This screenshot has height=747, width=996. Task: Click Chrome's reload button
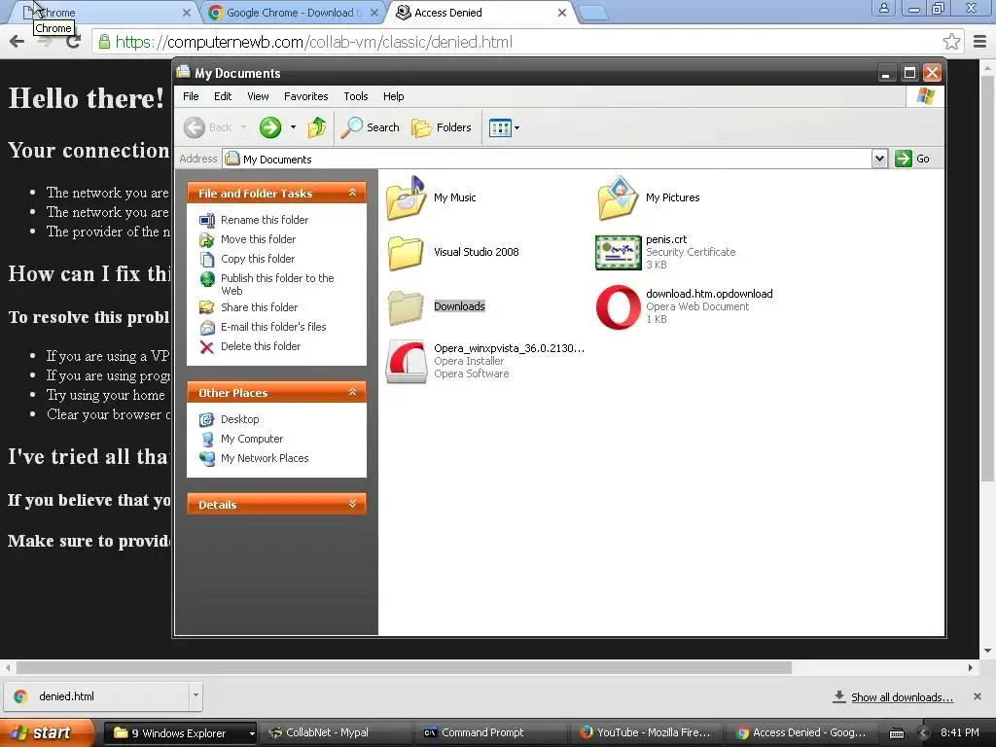pos(74,42)
